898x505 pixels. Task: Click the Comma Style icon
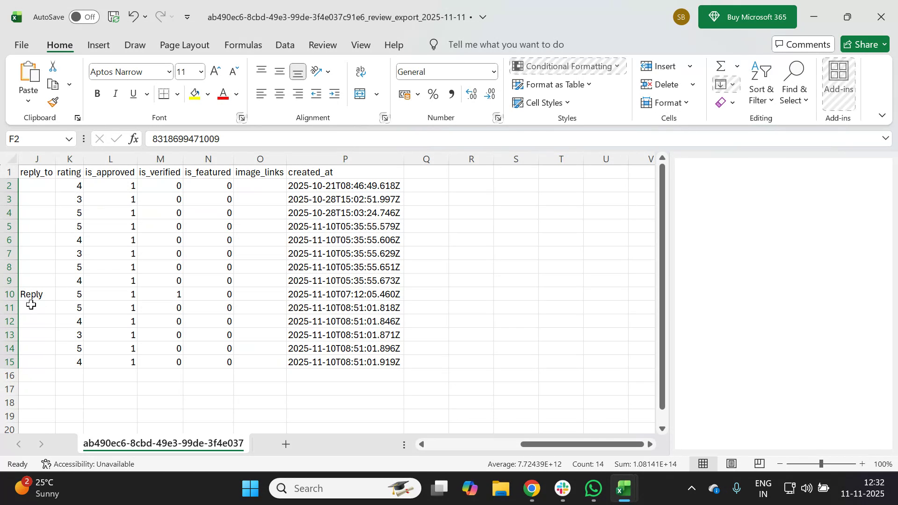451,94
